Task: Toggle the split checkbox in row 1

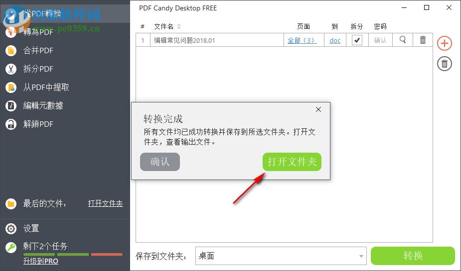Action: click(x=357, y=40)
